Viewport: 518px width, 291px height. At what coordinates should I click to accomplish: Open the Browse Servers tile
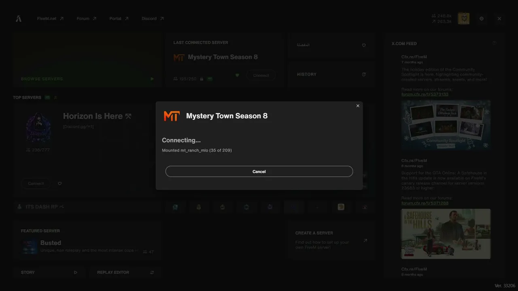tap(87, 60)
